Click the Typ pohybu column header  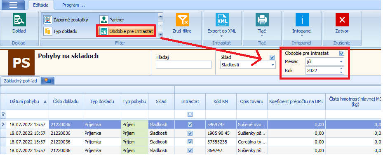pyautogui.click(x=134, y=101)
